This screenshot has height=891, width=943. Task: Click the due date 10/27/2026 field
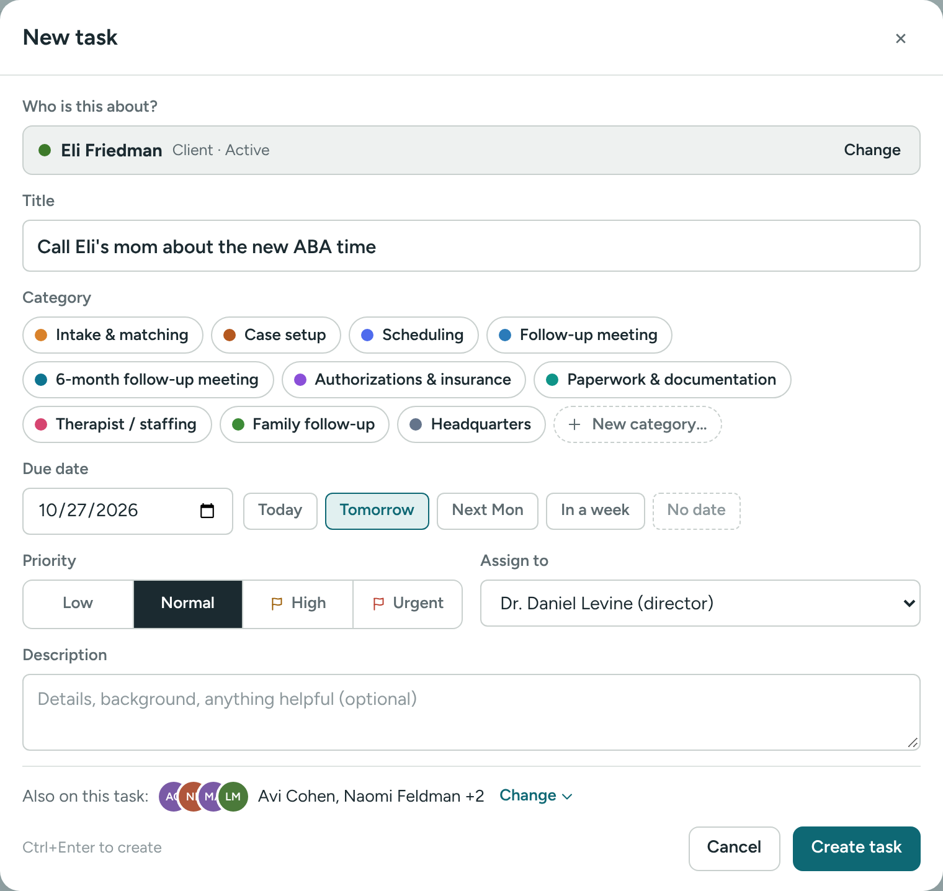(x=128, y=511)
